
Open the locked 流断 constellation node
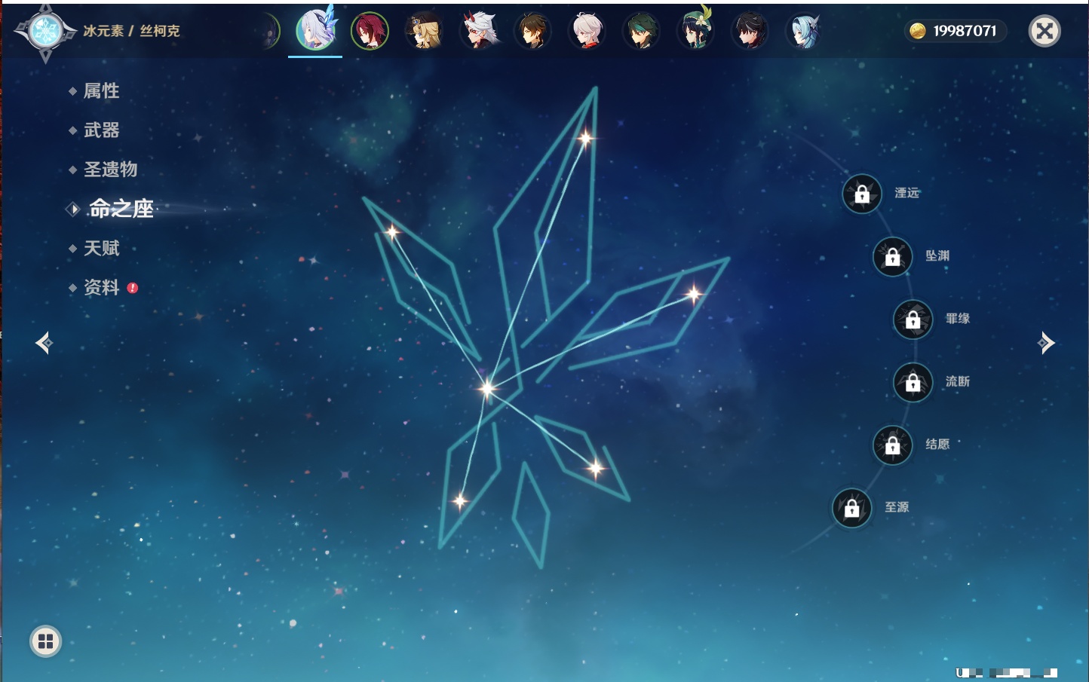[913, 383]
